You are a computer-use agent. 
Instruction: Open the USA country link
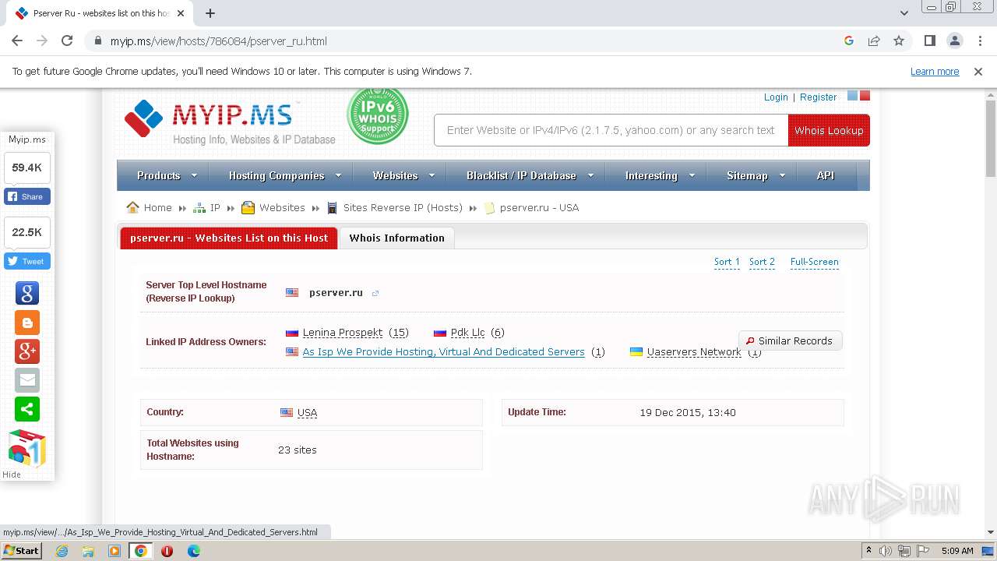(307, 413)
